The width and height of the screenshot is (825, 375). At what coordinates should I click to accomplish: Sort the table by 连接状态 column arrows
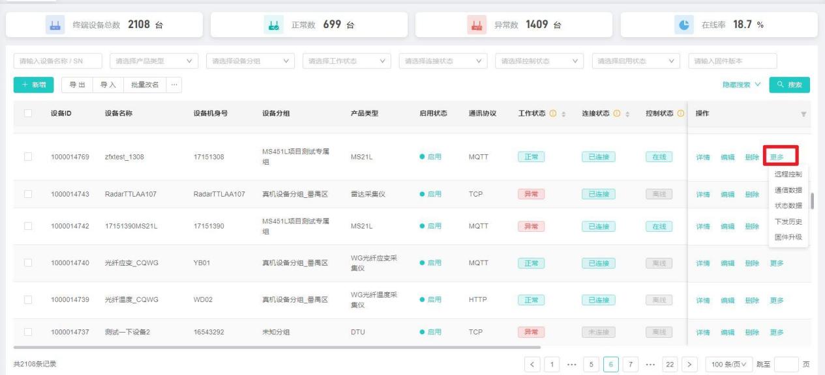pos(628,114)
